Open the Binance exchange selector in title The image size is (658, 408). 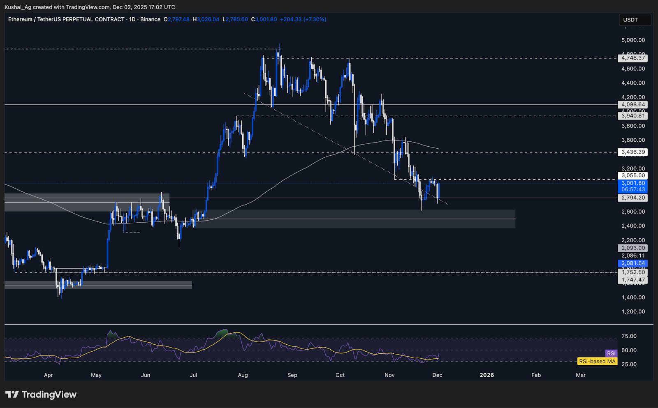(x=150, y=19)
